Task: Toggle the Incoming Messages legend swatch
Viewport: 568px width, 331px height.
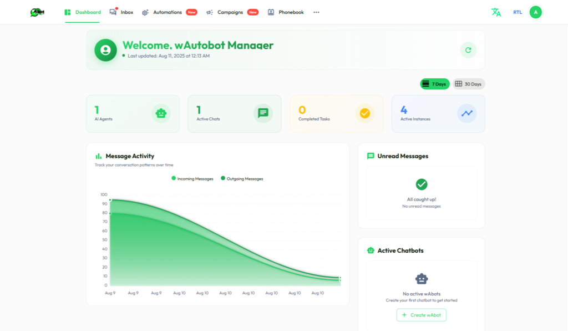Action: (x=174, y=178)
